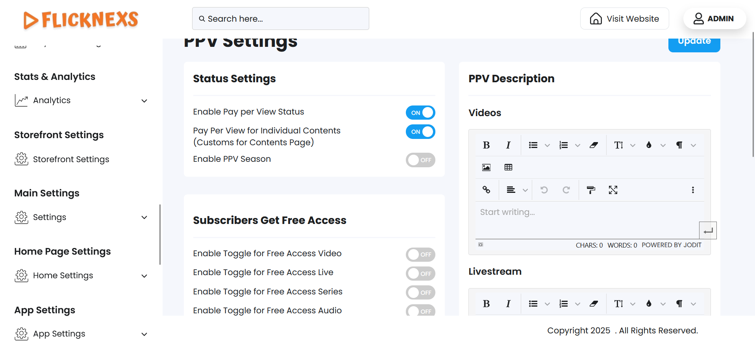Image resolution: width=755 pixels, height=344 pixels.
Task: Open font size dropdown in Videos editor
Action: click(633, 145)
